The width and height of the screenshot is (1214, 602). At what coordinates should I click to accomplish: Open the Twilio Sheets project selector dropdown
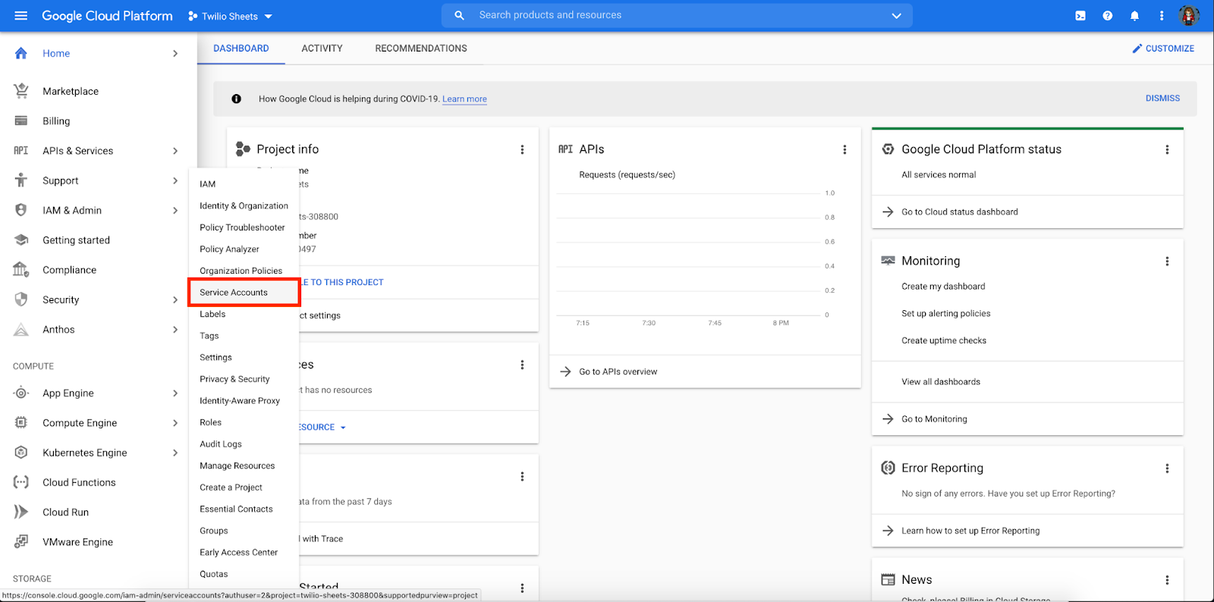coord(230,16)
